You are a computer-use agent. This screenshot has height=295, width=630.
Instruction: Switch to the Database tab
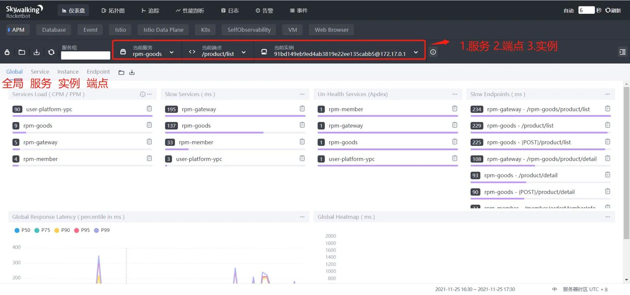(x=54, y=30)
